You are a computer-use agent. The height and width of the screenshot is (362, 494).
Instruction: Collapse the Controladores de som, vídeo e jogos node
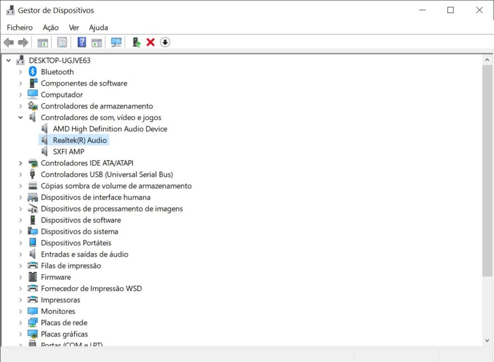(x=20, y=118)
